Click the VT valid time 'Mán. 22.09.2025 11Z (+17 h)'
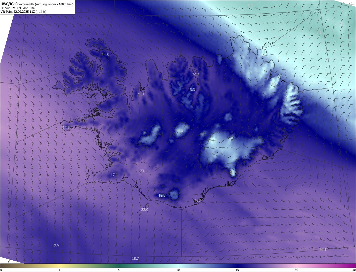356x272 pixels. (23, 12)
